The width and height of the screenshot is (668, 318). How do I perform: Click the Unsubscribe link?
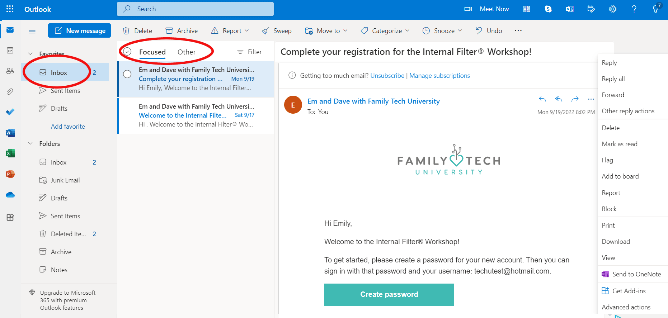pos(387,76)
